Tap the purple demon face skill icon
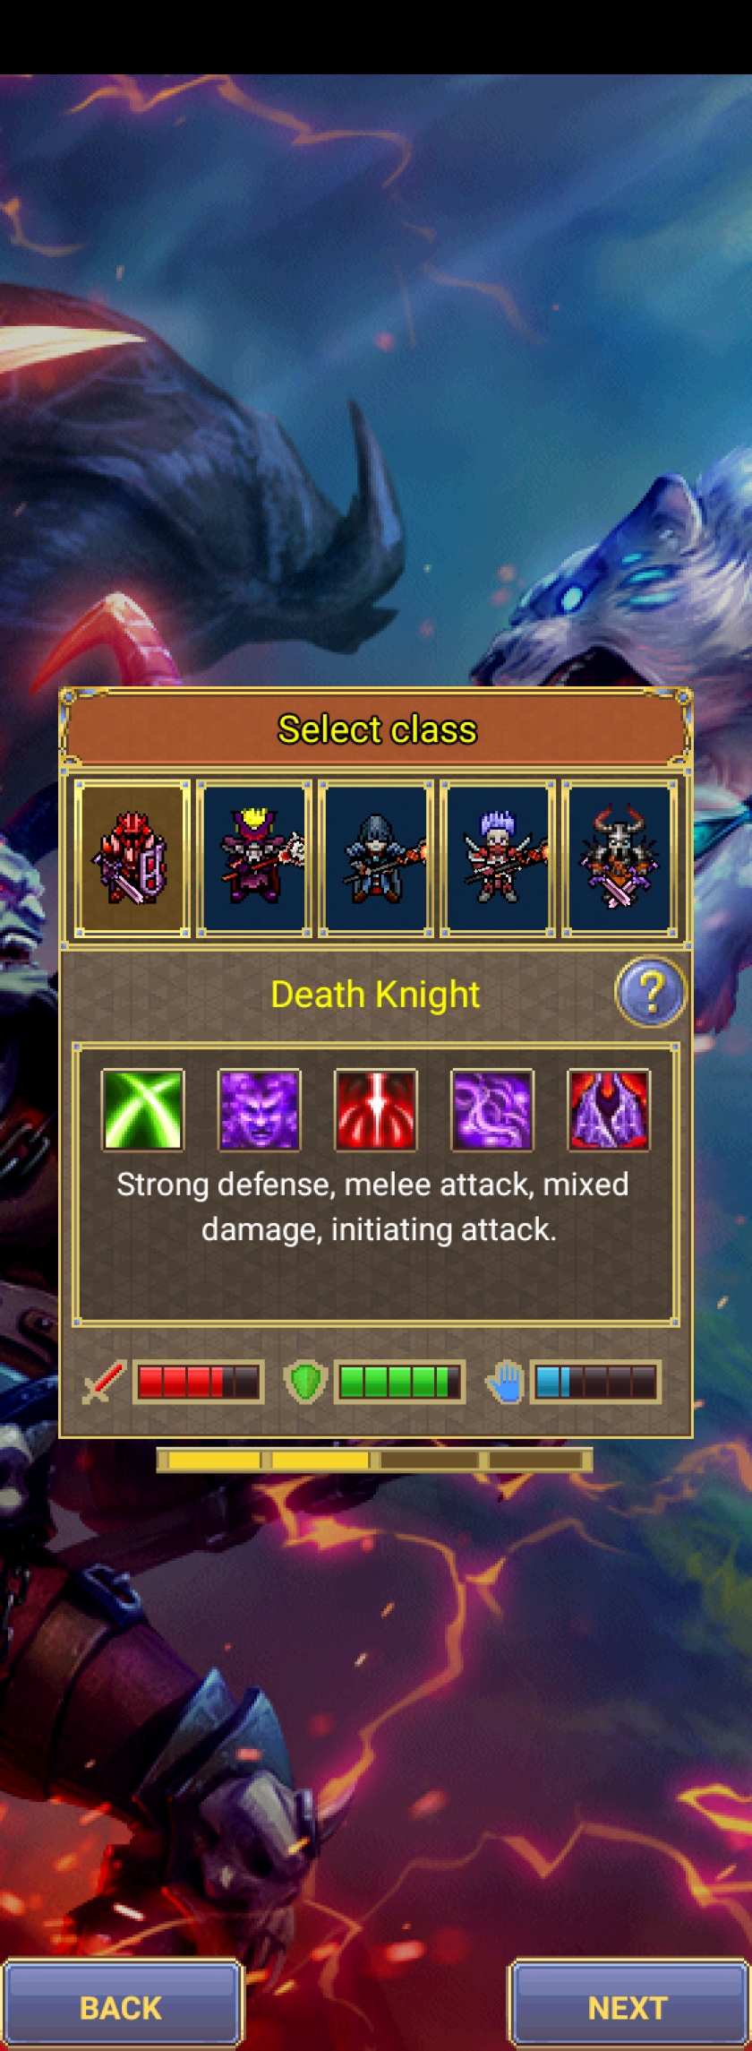 pyautogui.click(x=260, y=1109)
